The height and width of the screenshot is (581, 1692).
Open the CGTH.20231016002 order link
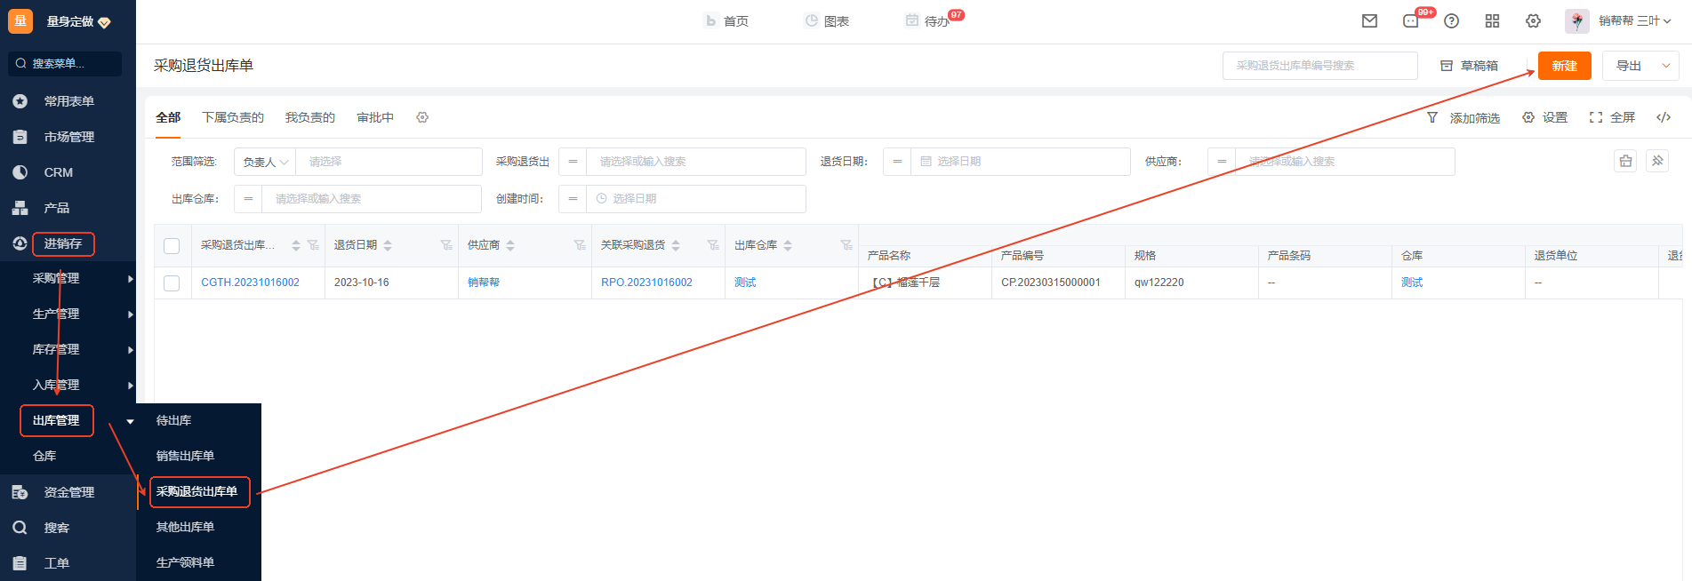coord(250,283)
